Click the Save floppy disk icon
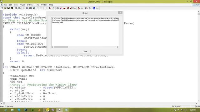 point(8,8)
